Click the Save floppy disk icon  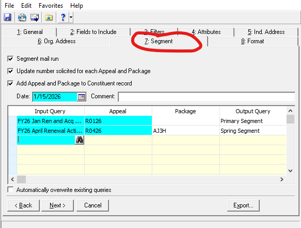pos(8,17)
